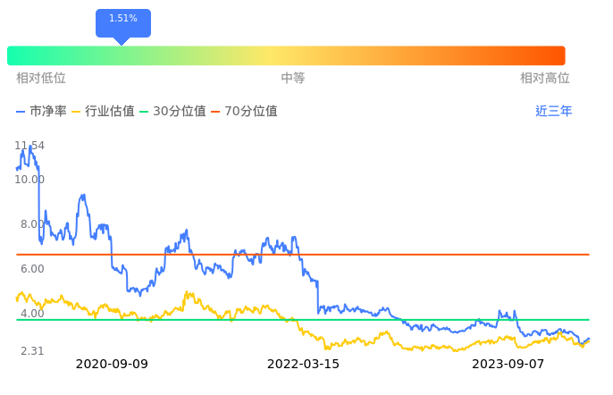Click the yellow middle of the valuation gradient bar
Viewport: 613px width, 395px height.
pyautogui.click(x=286, y=55)
